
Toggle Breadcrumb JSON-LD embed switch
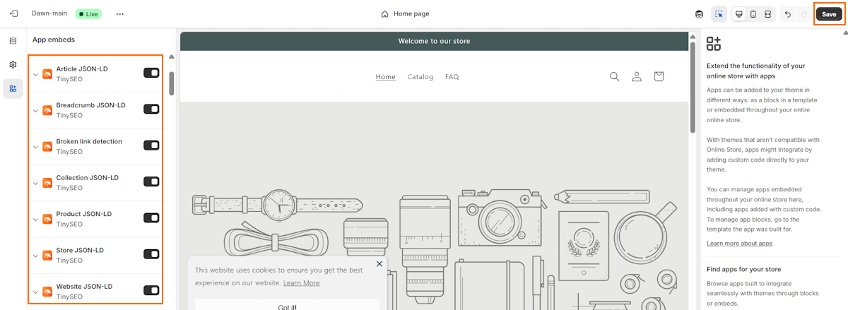pos(151,109)
